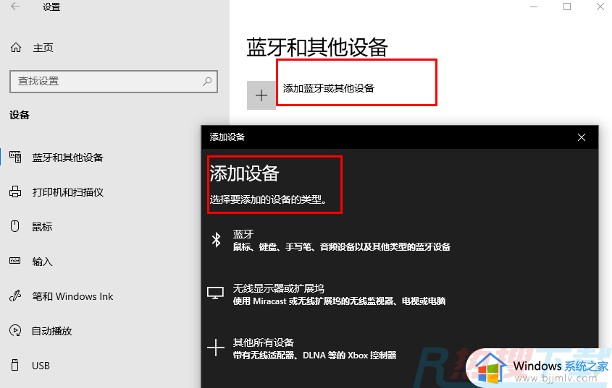
Task: Open 鼠标 settings page
Action: [42, 227]
